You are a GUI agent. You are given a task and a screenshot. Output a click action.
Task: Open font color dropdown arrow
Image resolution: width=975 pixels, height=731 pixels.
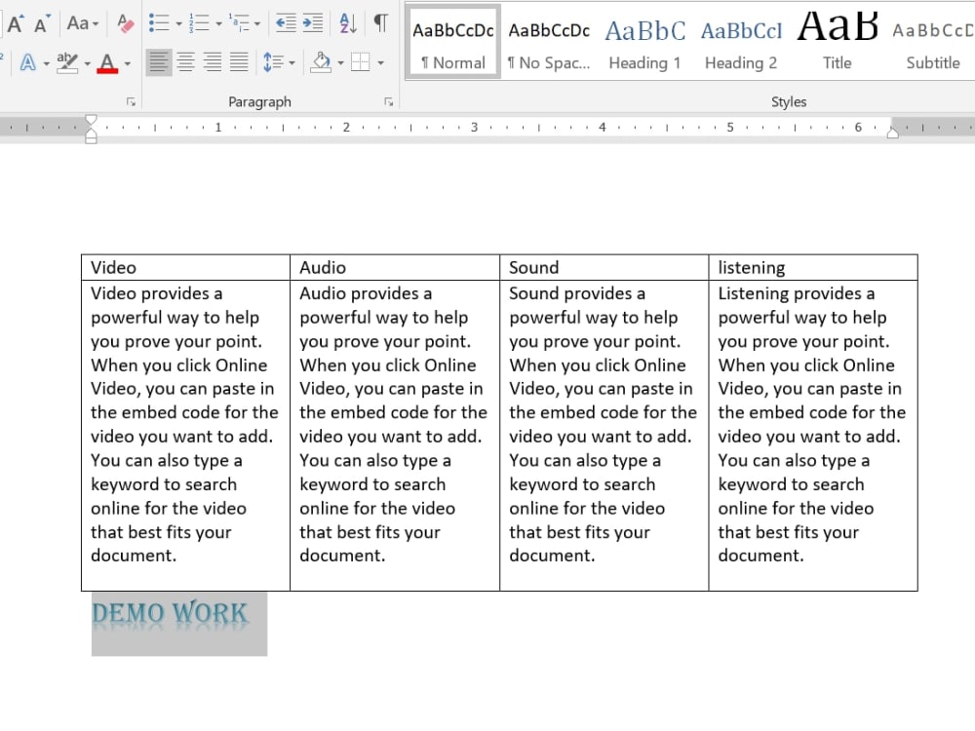(x=128, y=63)
